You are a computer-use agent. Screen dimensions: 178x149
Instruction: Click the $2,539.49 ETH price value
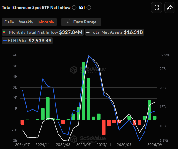[40, 41]
